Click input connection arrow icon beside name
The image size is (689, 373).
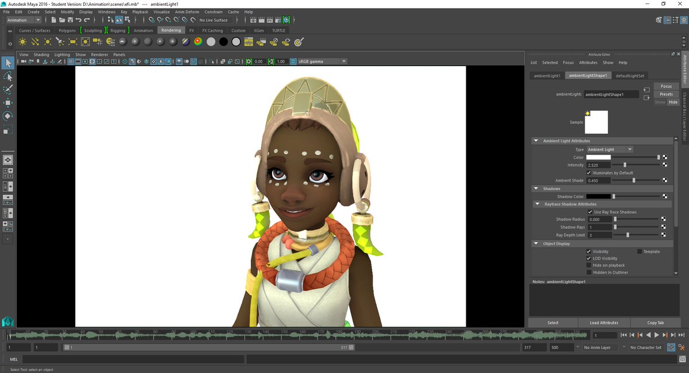pos(647,90)
